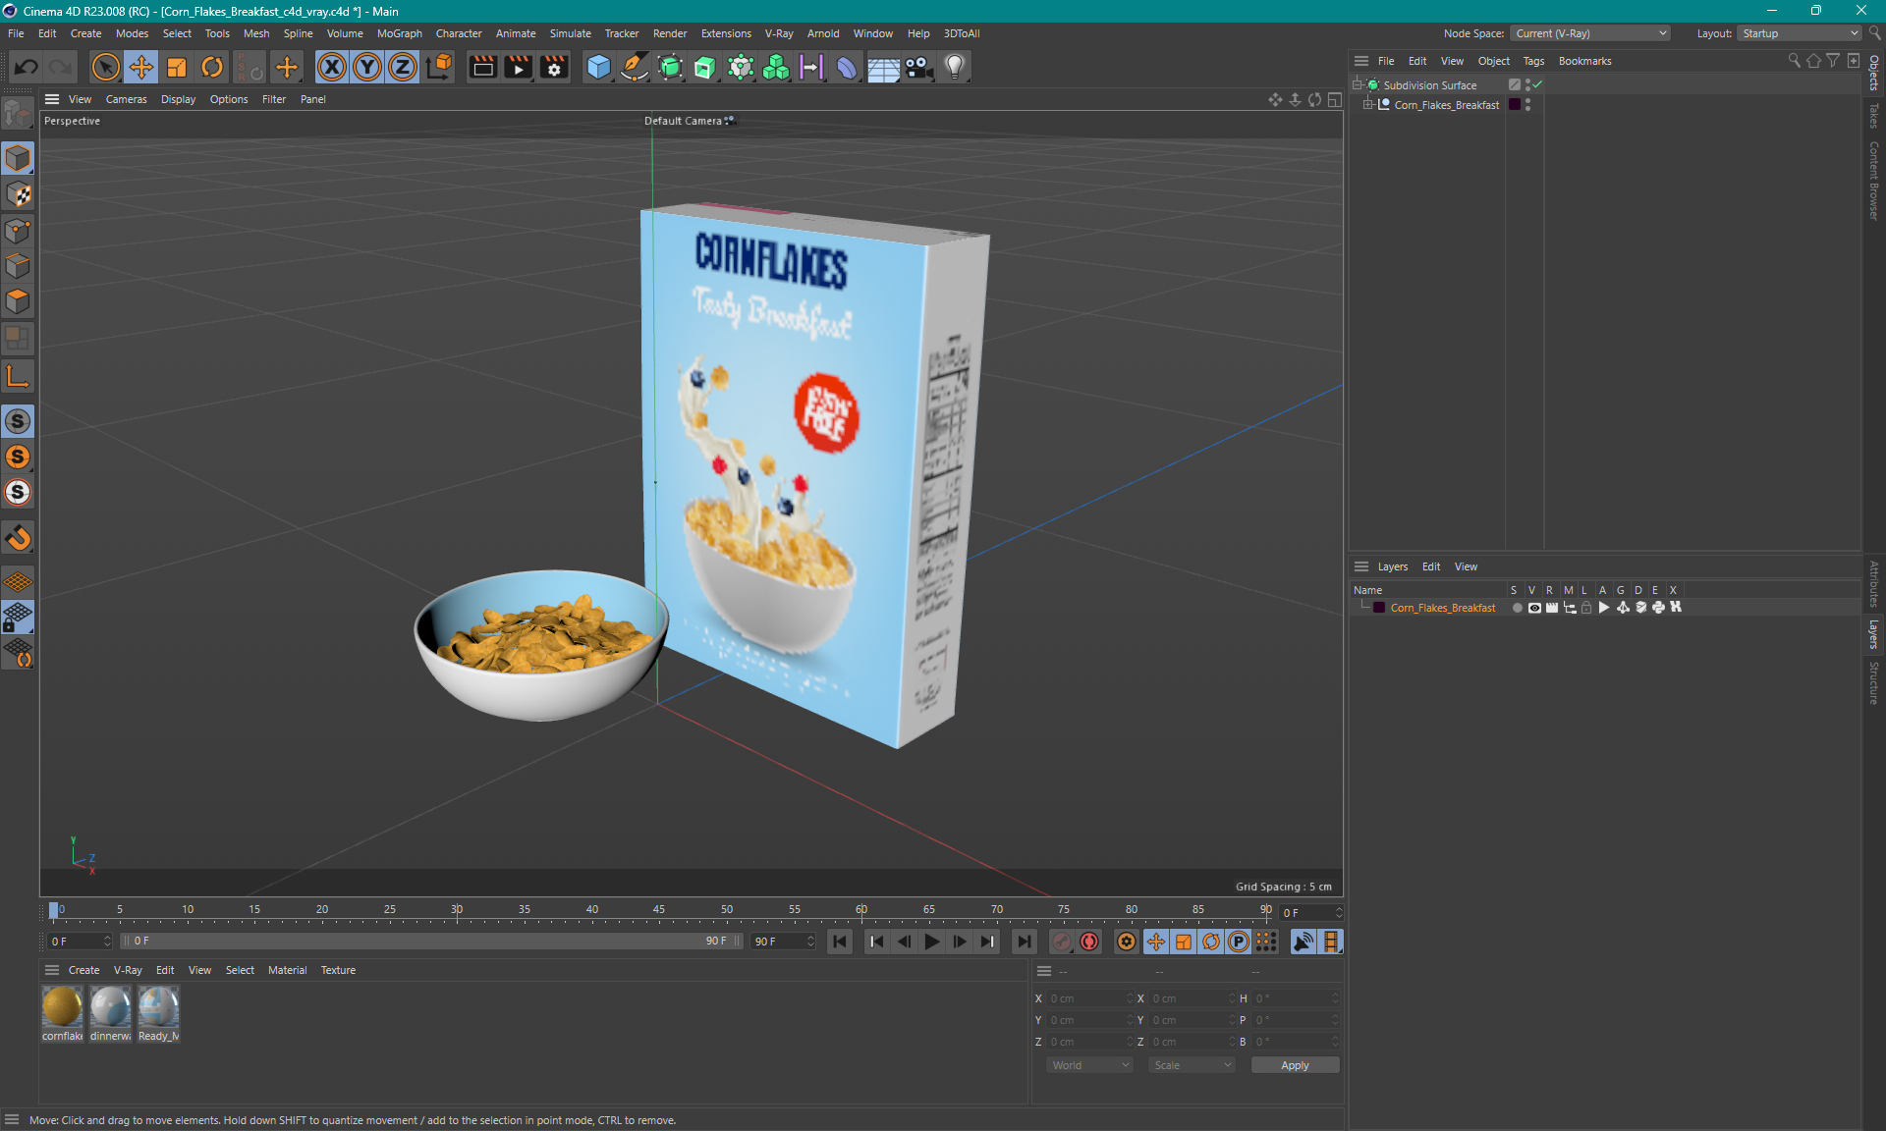Image resolution: width=1886 pixels, height=1131 pixels.
Task: Open the File menu
Action: [x=16, y=33]
